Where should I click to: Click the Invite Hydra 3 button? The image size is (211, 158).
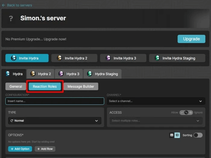(123, 58)
